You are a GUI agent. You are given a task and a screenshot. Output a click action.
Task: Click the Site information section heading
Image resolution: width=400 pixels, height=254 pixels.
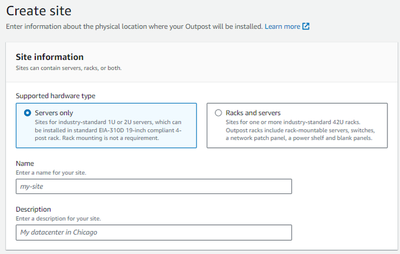click(x=50, y=57)
